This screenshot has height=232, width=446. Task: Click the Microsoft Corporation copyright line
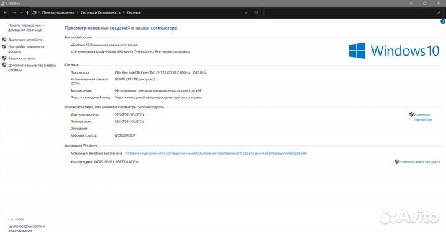coord(131,52)
